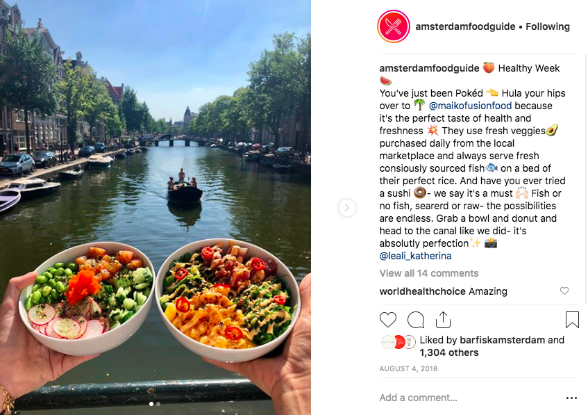This screenshot has width=588, height=415.
Task: Like the worldhealthchoice comment heart
Action: coord(564,291)
